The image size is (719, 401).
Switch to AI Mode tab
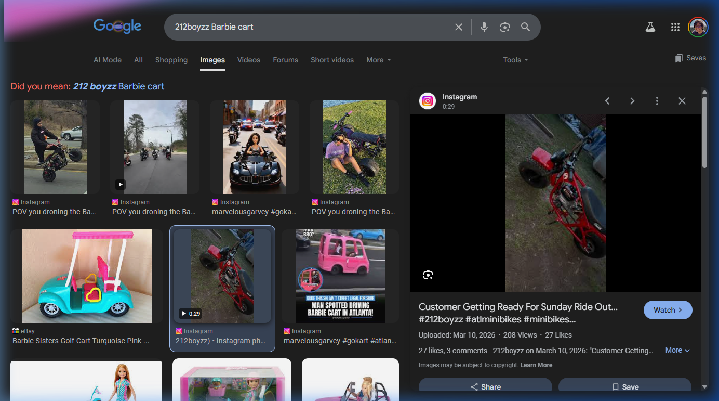coord(108,60)
